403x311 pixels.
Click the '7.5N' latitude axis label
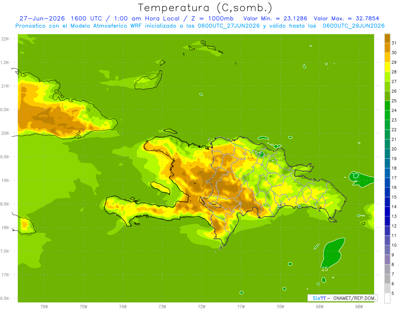click(x=5, y=251)
